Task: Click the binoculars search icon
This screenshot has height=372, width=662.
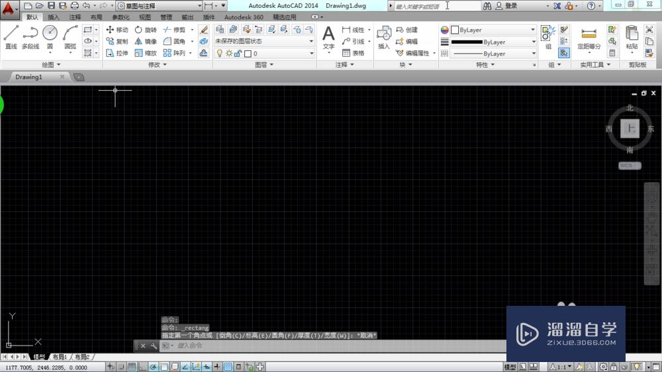Action: (x=487, y=6)
